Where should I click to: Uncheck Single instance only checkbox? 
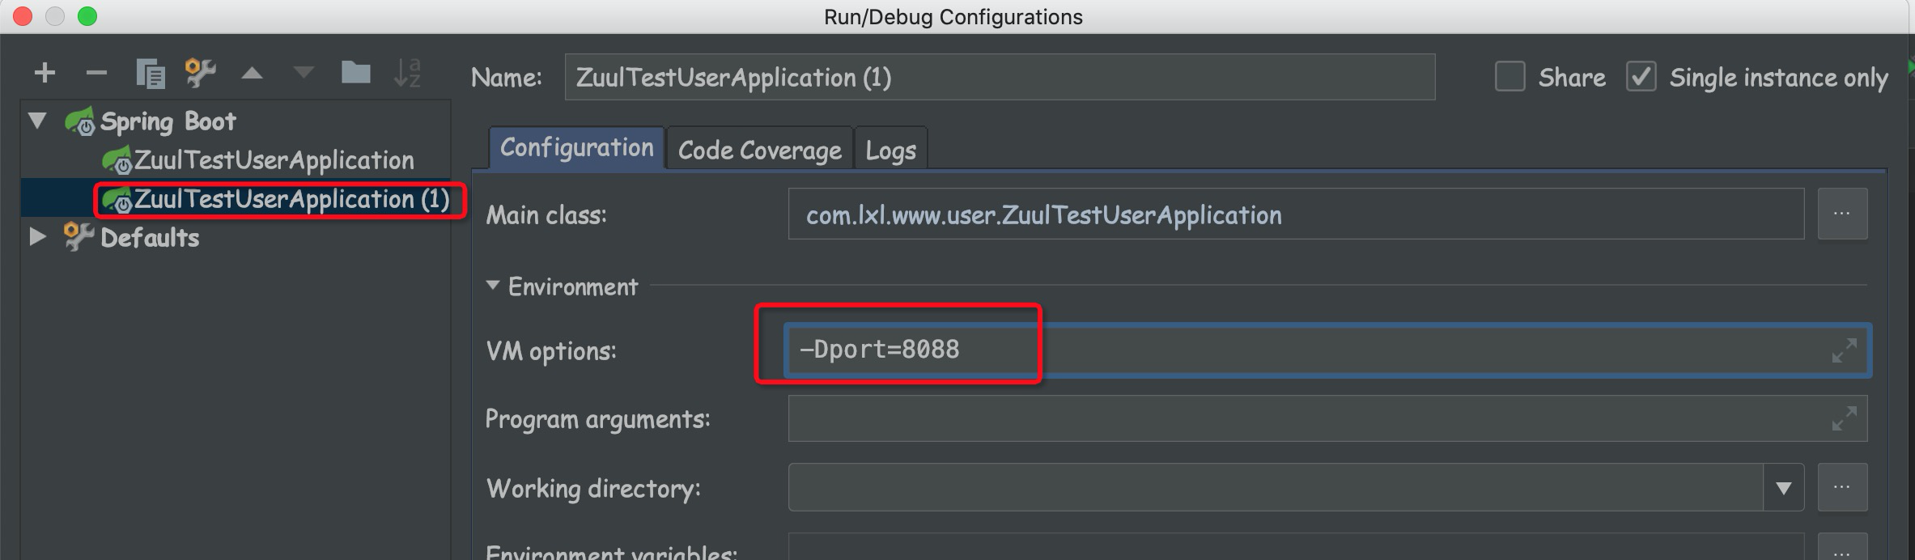pos(1641,77)
